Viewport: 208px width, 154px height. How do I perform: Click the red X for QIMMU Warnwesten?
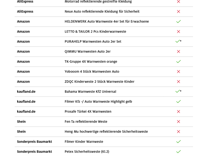point(178,52)
